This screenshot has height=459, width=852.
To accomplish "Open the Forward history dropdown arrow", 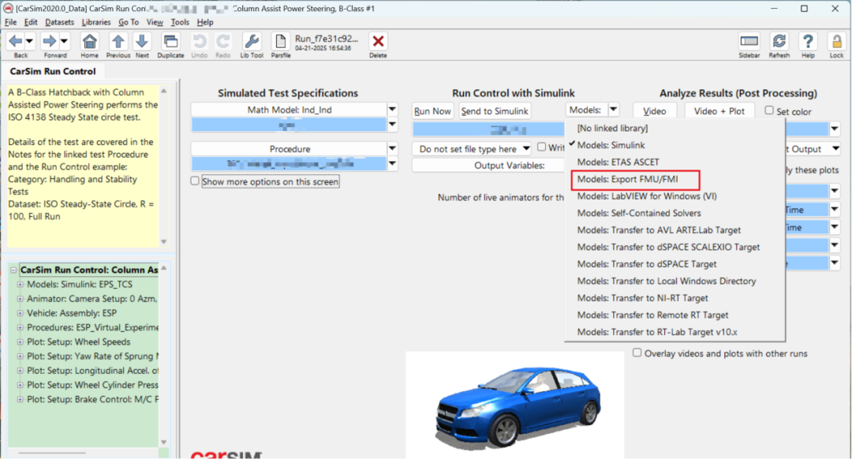I will (64, 41).
